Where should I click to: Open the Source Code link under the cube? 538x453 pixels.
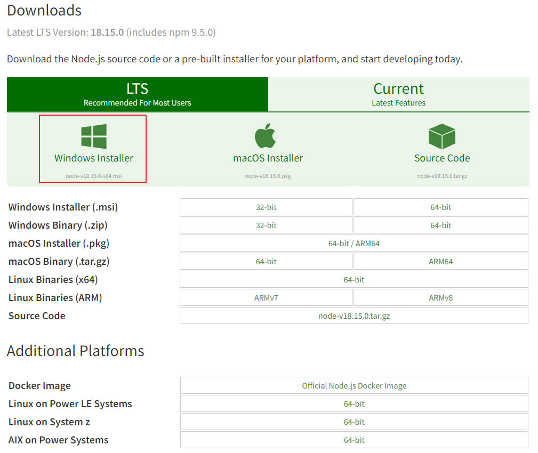point(442,158)
